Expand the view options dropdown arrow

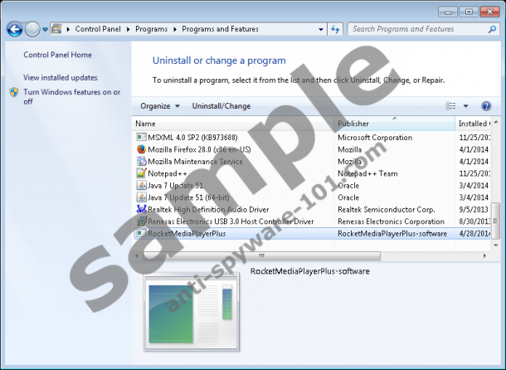click(465, 106)
